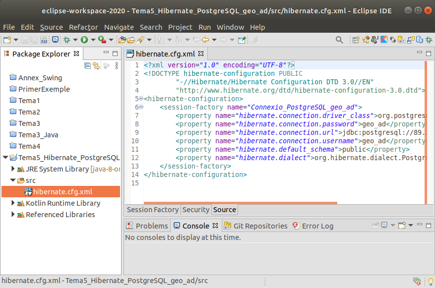Open Package Explorer view menu dots
The image size is (435, 288).
coord(117,66)
